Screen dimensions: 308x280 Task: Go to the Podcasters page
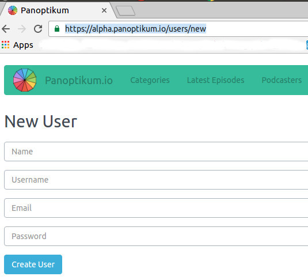tap(282, 80)
